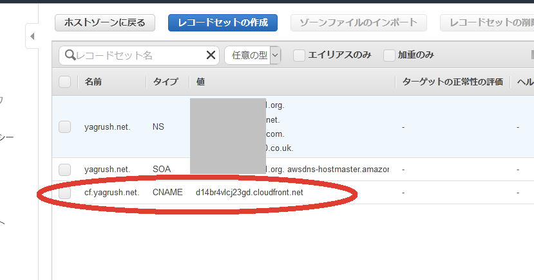Image resolution: width=534 pixels, height=280 pixels.
Task: Sort by the タイプ column header
Action: (x=166, y=82)
